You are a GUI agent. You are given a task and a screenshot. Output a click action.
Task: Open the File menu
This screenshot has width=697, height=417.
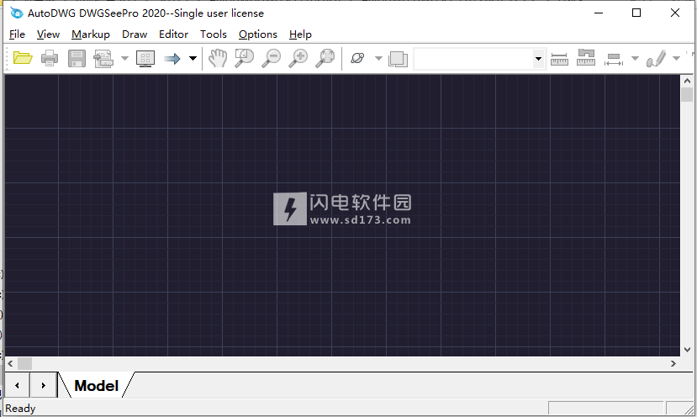point(17,34)
